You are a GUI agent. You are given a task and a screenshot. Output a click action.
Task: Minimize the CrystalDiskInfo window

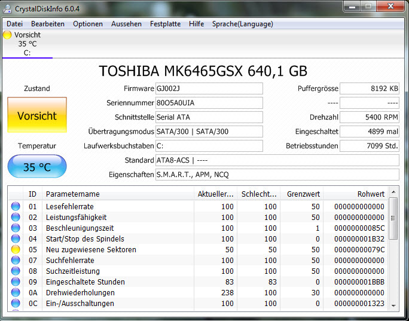[352, 7]
